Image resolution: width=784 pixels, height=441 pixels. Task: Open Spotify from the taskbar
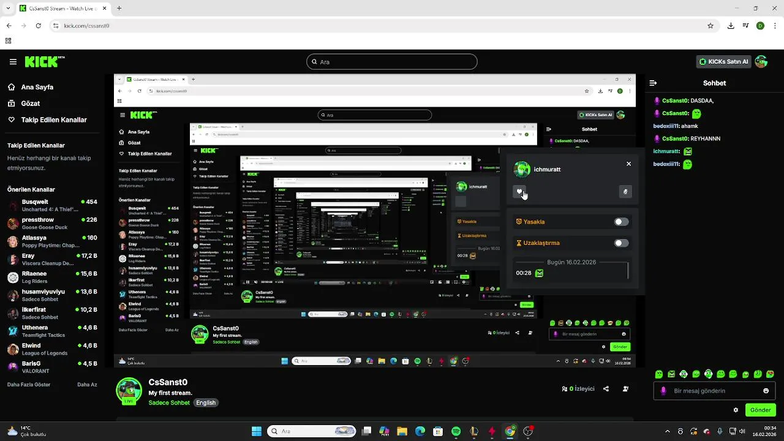[456, 431]
